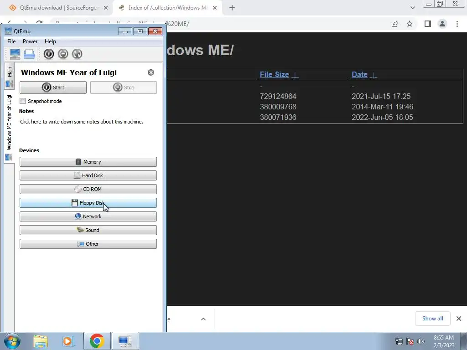467x350 pixels.
Task: Open the volume speaker tray icon
Action: click(421, 341)
